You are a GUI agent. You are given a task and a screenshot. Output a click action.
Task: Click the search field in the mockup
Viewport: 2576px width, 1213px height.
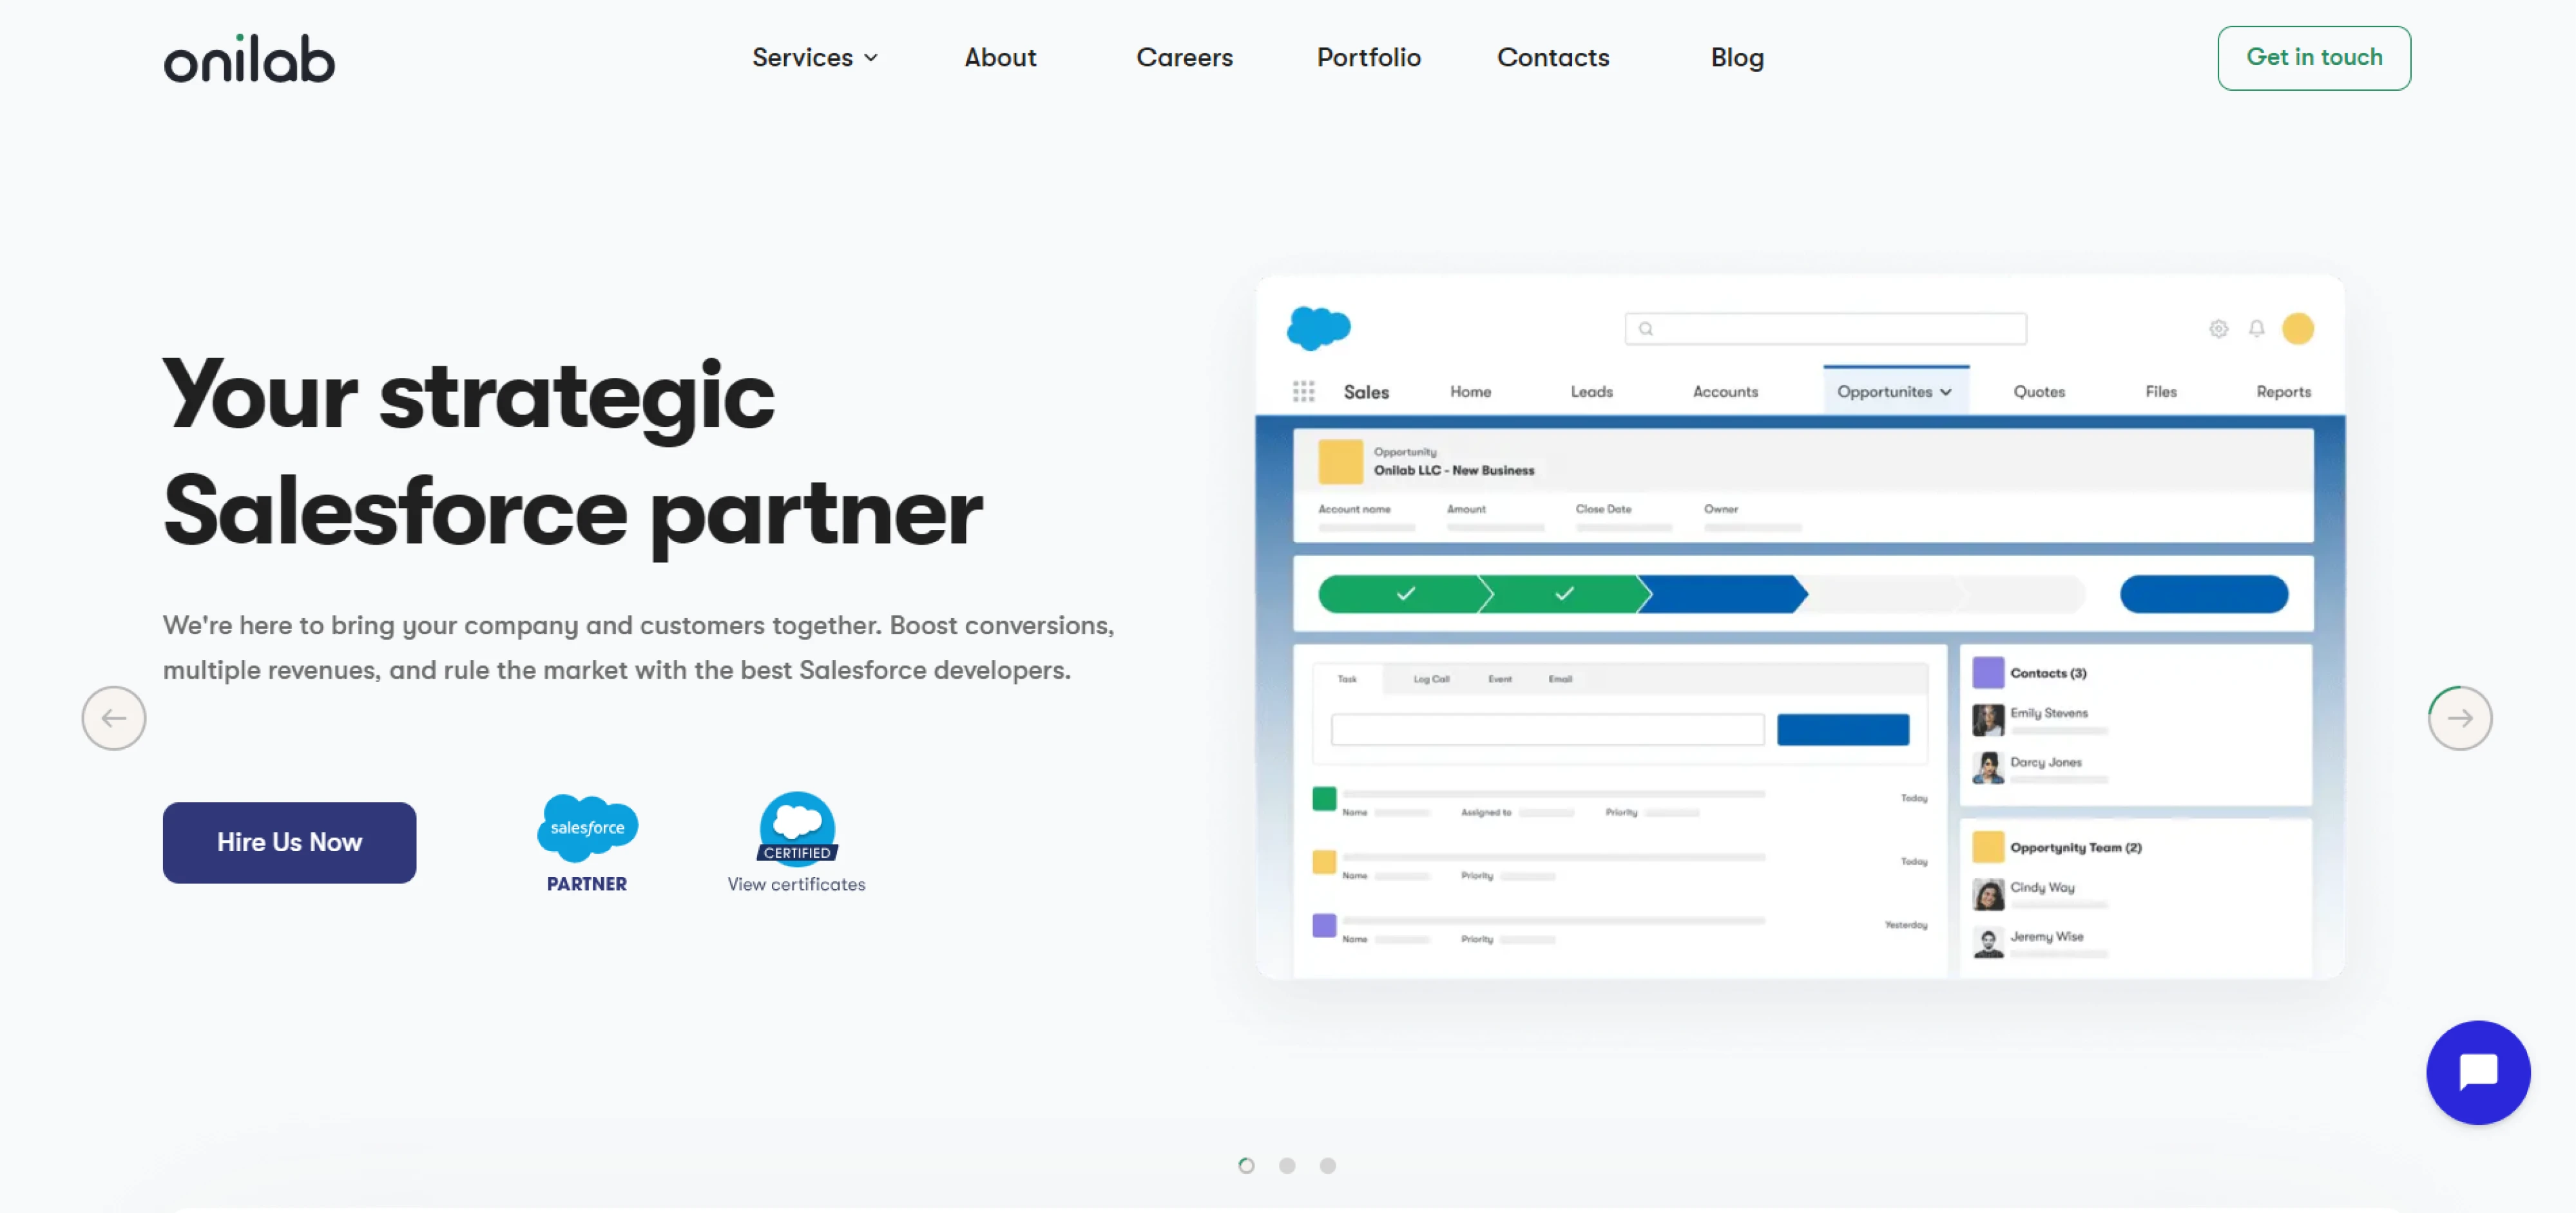click(1825, 329)
